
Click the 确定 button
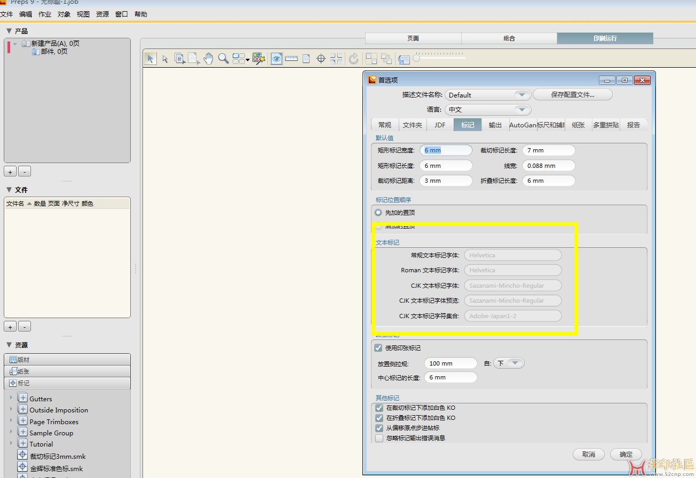(x=626, y=455)
